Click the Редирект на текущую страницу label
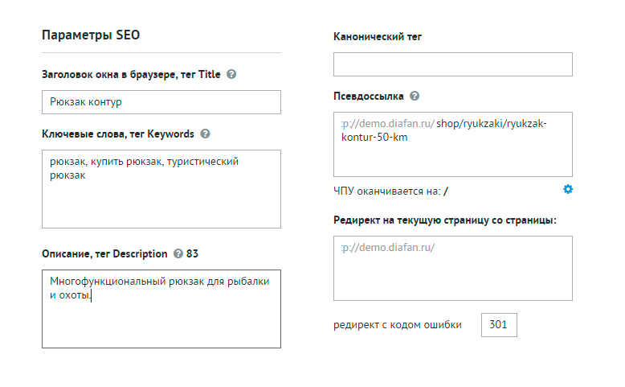The height and width of the screenshot is (387, 625). (445, 220)
